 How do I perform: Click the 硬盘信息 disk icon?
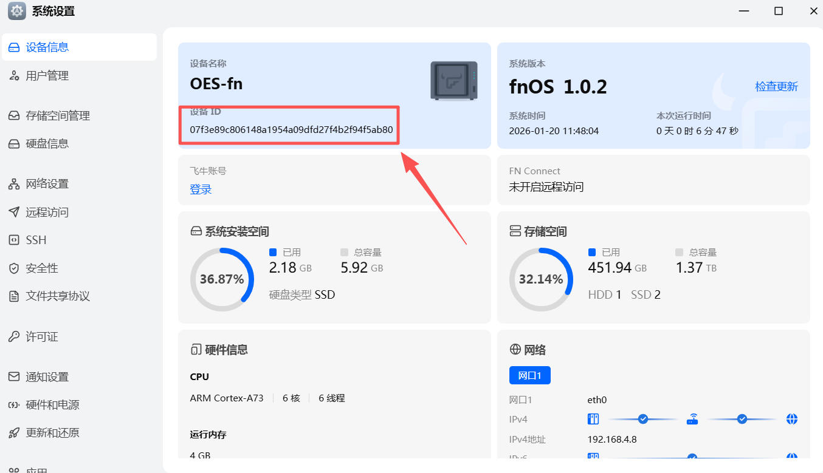coord(14,144)
